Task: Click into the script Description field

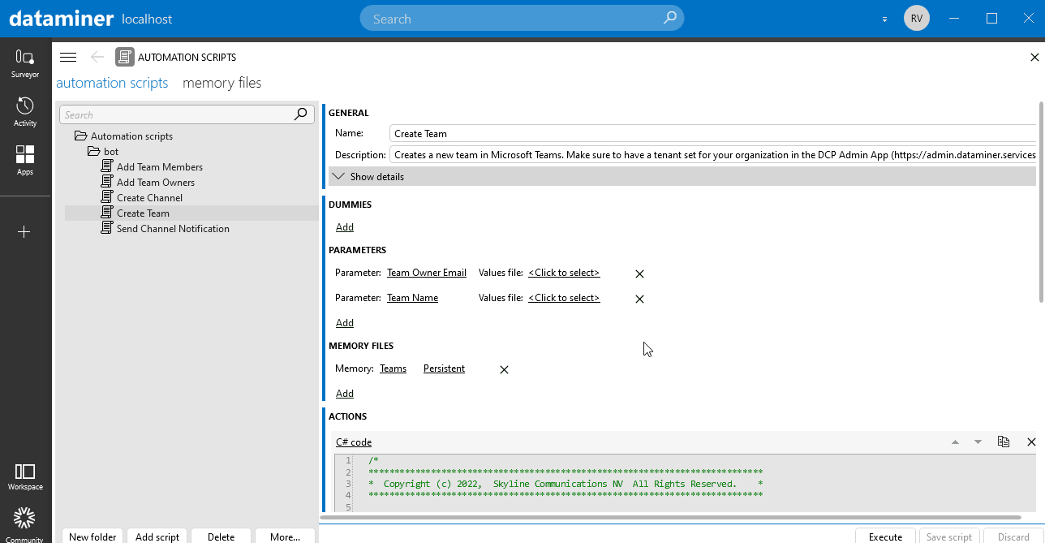Action: tap(712, 154)
